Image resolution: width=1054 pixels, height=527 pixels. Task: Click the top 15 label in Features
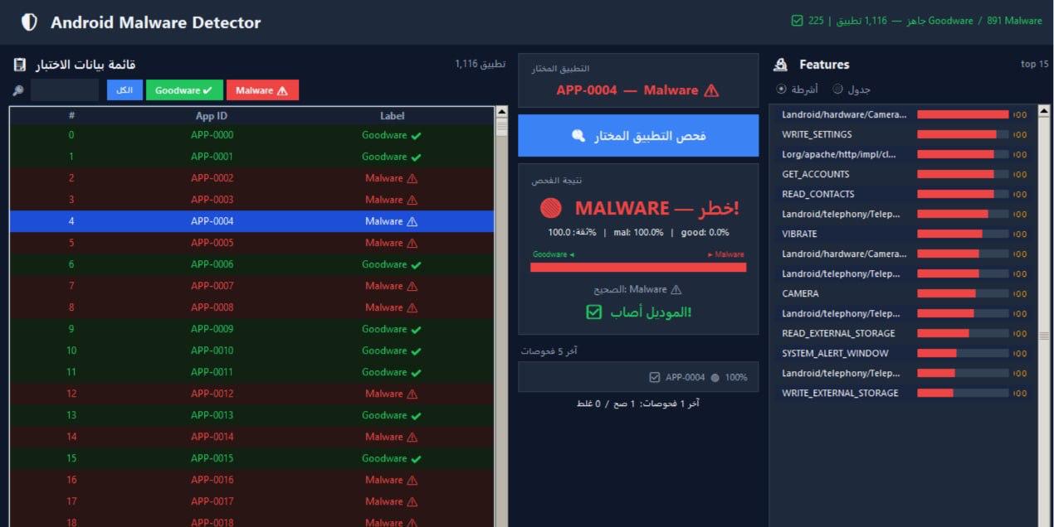click(x=1035, y=65)
